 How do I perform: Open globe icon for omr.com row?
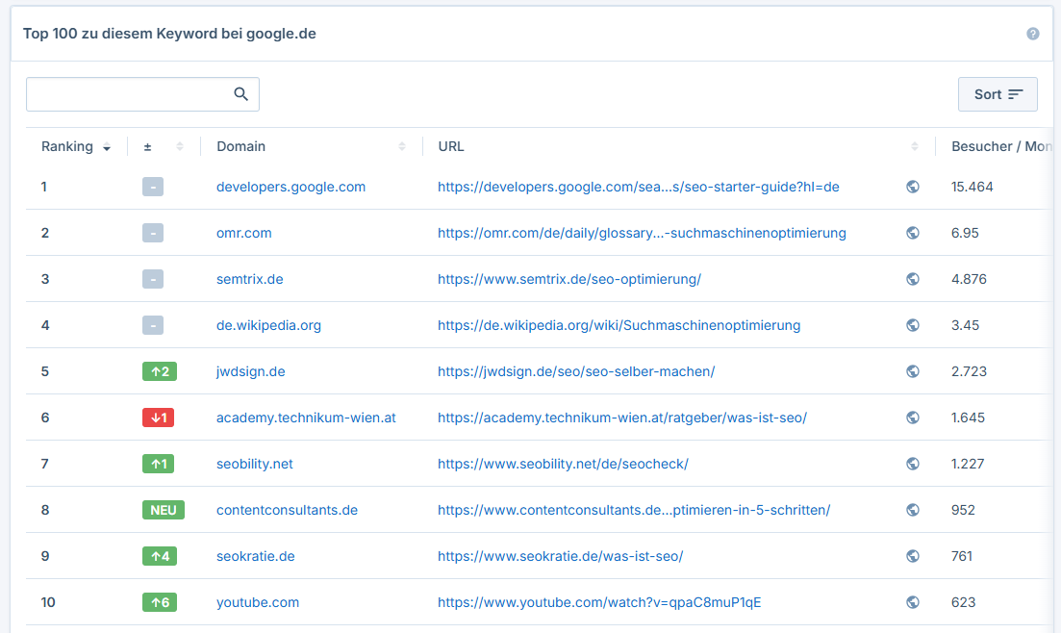(913, 233)
